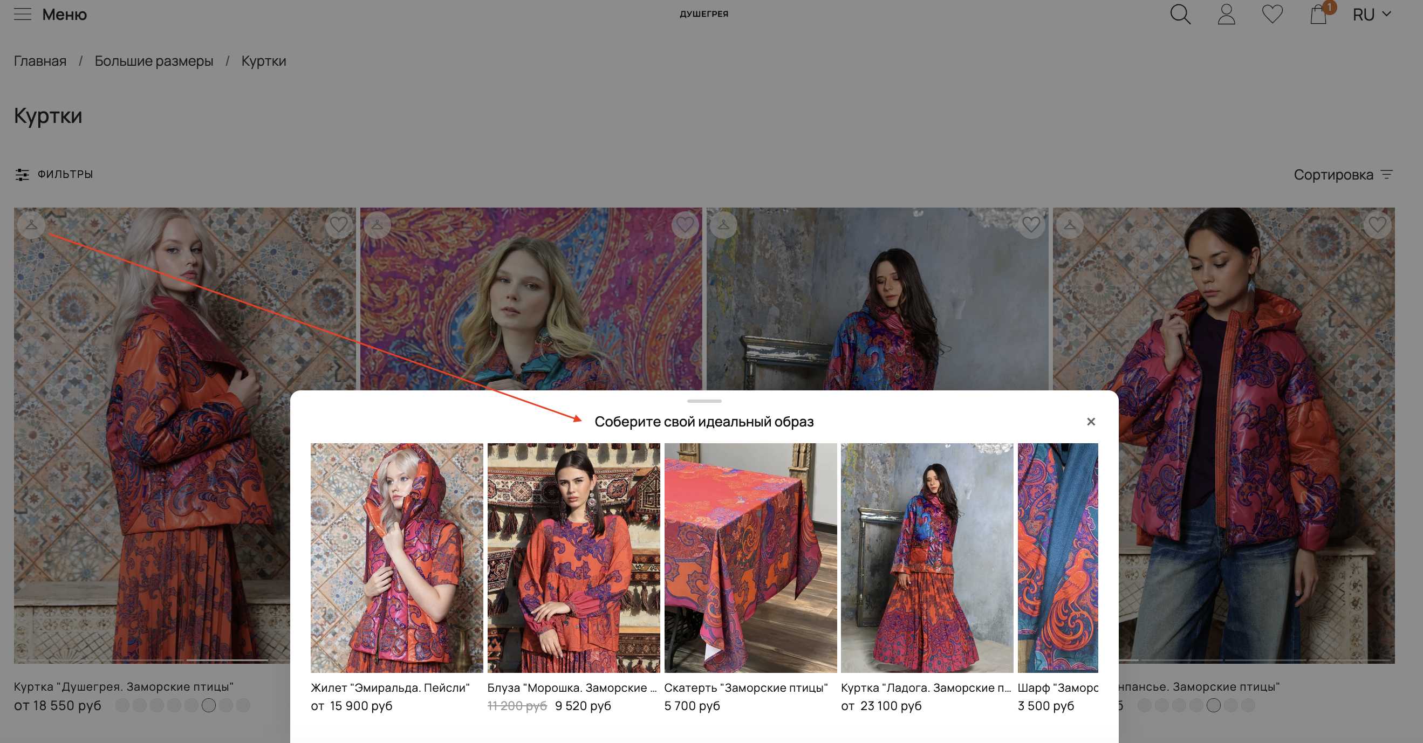Screen dimensions: 1423x743
Task: Open Жилет "Эмиральда. Пейсли" thumbnail
Action: (x=396, y=558)
